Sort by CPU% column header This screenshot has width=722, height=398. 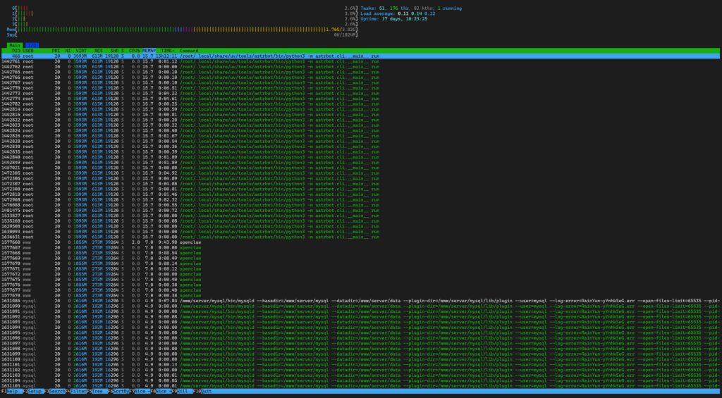coord(135,51)
